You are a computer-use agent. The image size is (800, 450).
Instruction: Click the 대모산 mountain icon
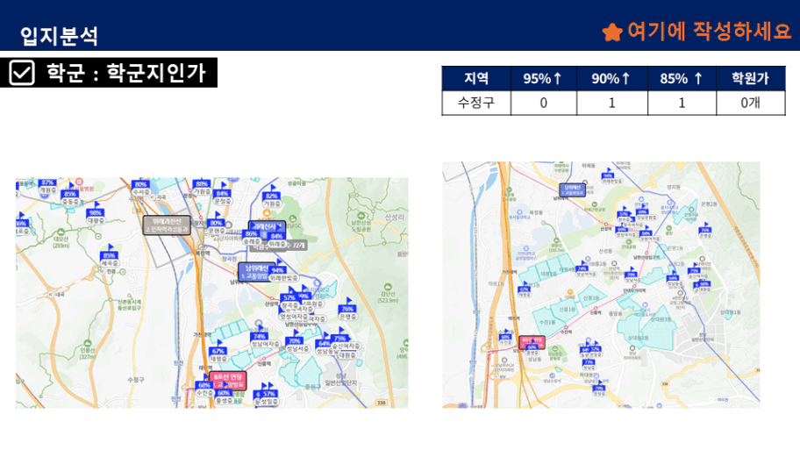(x=61, y=232)
